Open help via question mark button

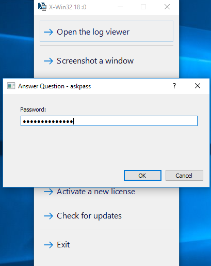(174, 86)
